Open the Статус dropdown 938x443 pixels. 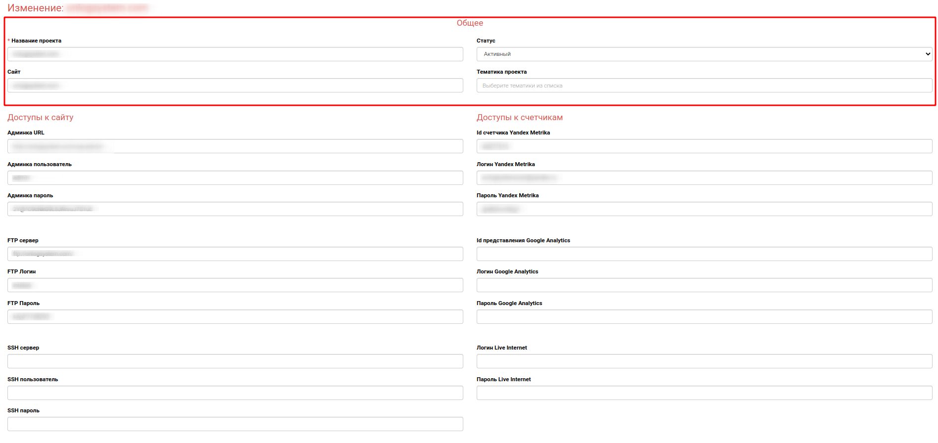click(x=704, y=54)
